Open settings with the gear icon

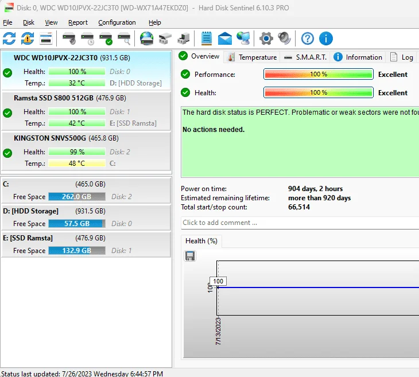tap(266, 38)
